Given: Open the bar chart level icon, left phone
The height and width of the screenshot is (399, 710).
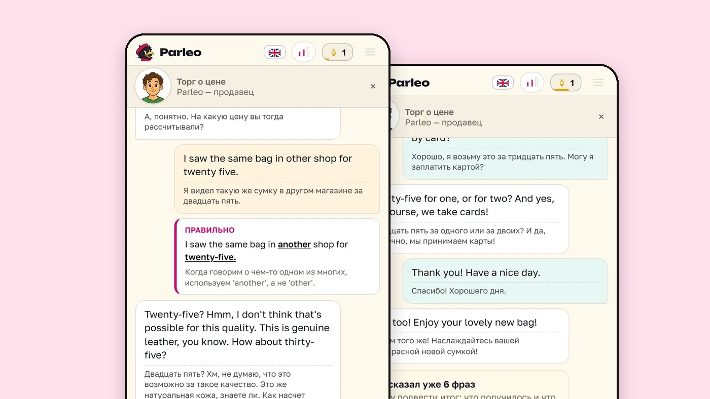Looking at the screenshot, I should (x=304, y=52).
